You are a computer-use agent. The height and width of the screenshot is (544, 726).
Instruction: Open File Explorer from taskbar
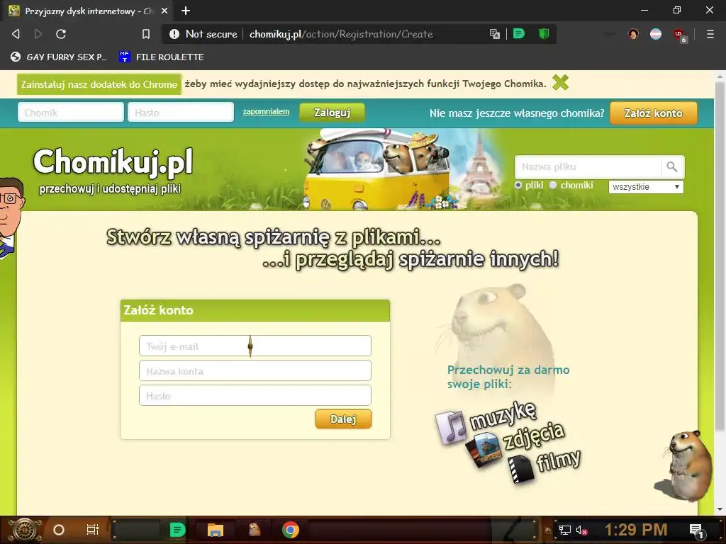(x=216, y=530)
